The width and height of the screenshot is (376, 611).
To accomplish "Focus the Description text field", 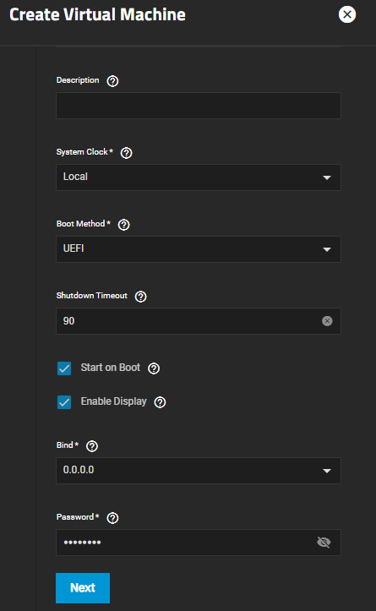I will [199, 106].
